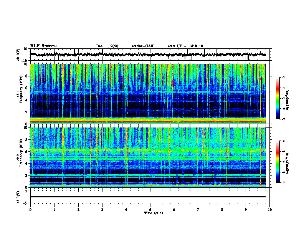Click the "-7" label below the ch.2 color bar
304x235 pixels.
click(283, 182)
